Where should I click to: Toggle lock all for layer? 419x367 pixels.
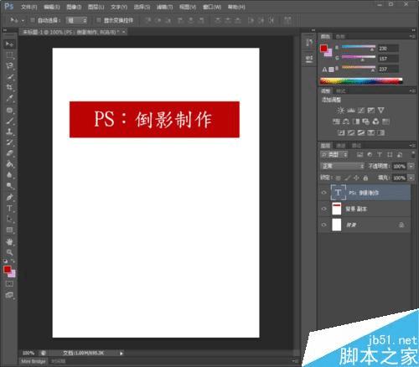(x=365, y=178)
